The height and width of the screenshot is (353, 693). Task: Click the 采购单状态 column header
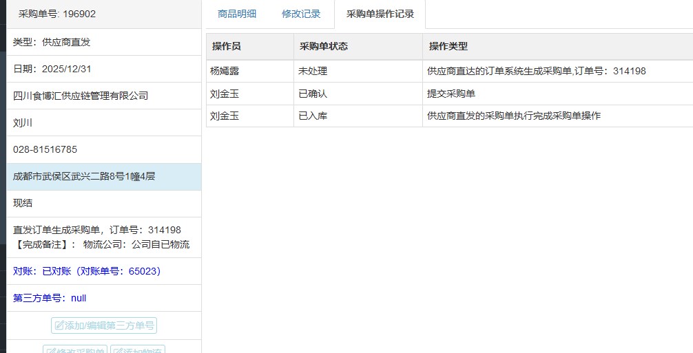(x=323, y=46)
